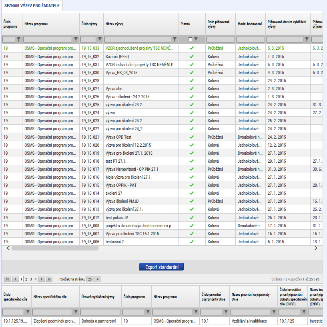
Task: Select row Výzva - školení - 24.2.2015
Action: point(162,97)
